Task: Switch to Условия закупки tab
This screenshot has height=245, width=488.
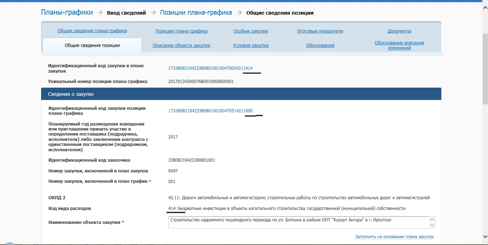Action: coord(251,45)
